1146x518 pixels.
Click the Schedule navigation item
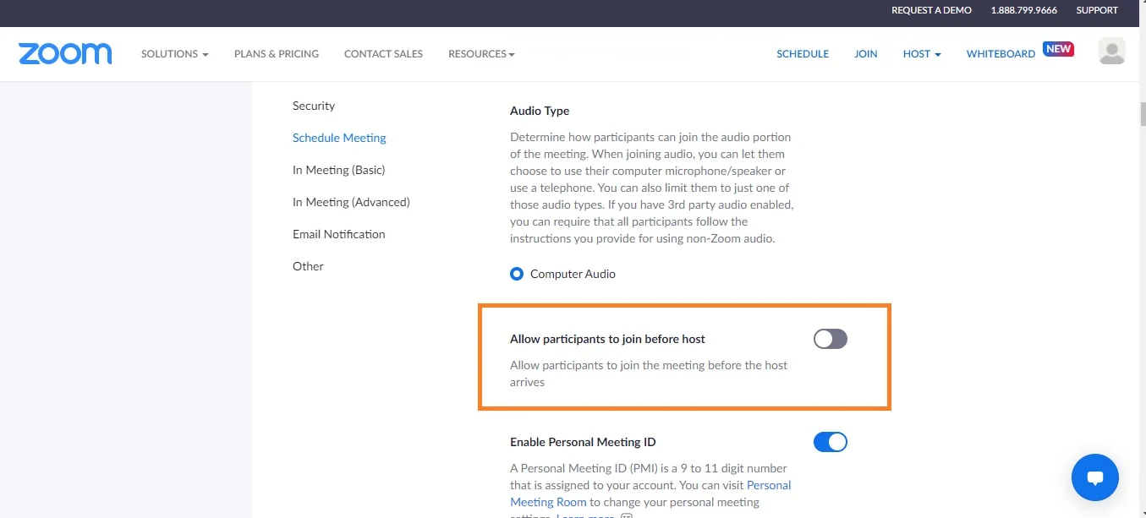click(x=802, y=53)
